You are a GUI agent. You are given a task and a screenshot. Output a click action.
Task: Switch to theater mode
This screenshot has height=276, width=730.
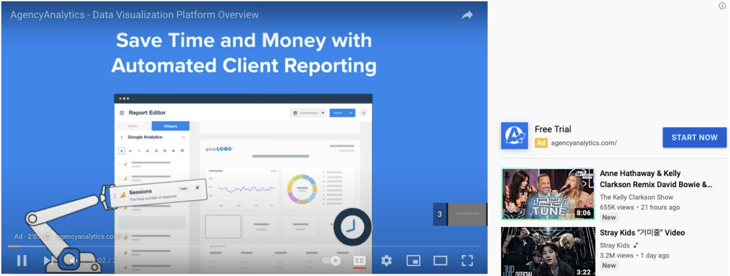440,261
